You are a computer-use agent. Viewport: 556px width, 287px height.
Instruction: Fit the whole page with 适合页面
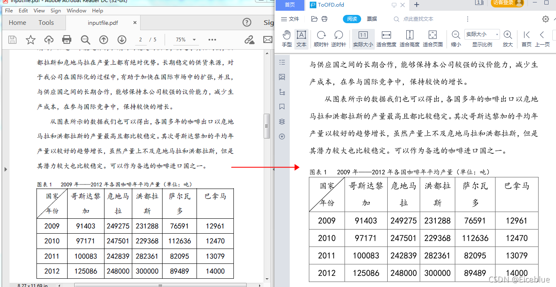(x=433, y=38)
